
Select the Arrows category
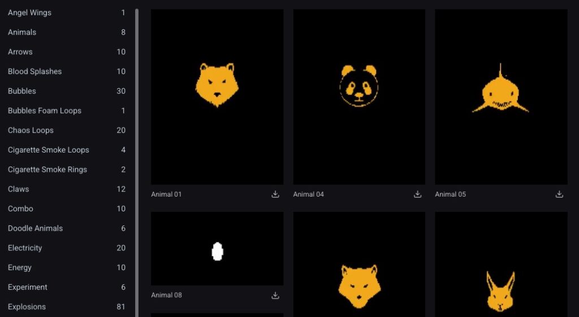(20, 52)
